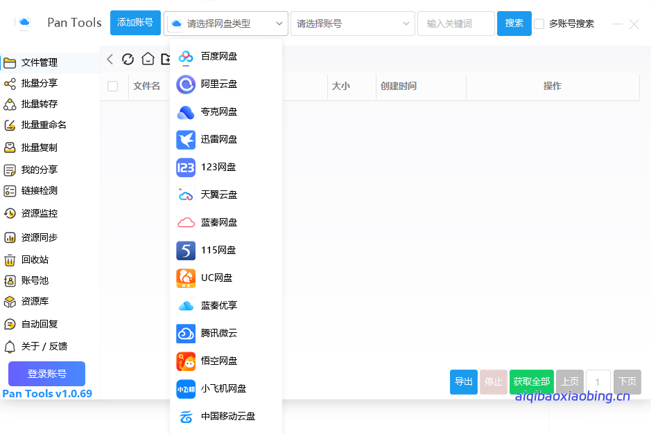651x434 pixels.
Task: Go back with the left arrow icon
Action: [x=110, y=60]
